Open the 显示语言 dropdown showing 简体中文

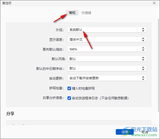coord(107,39)
